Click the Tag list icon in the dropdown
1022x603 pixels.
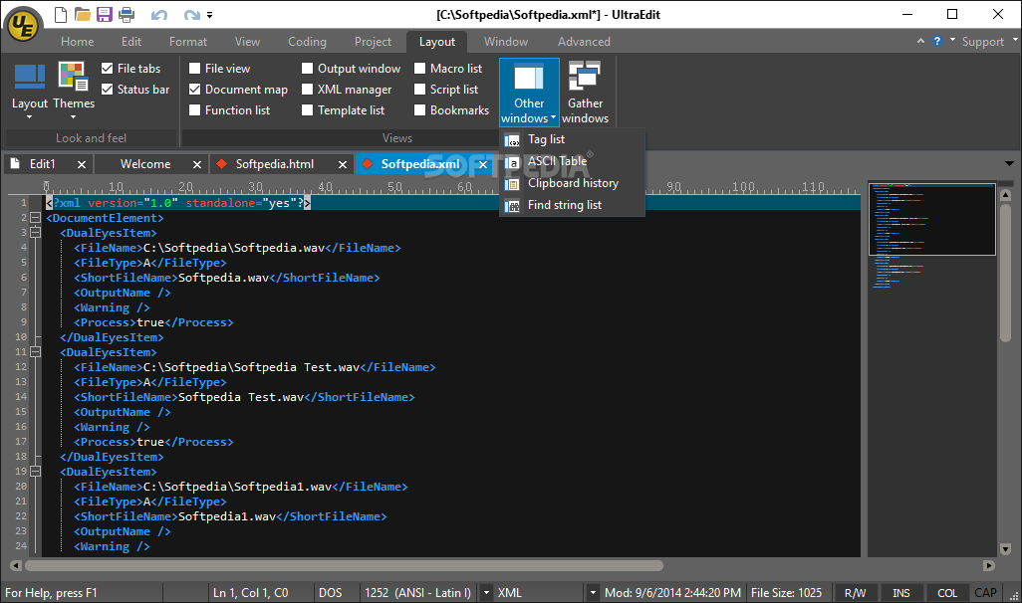tap(512, 140)
